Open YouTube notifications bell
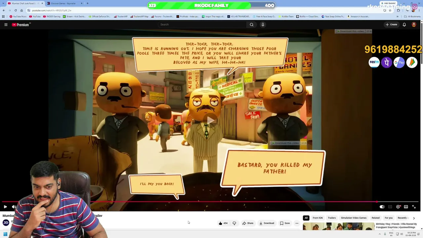 (x=404, y=24)
